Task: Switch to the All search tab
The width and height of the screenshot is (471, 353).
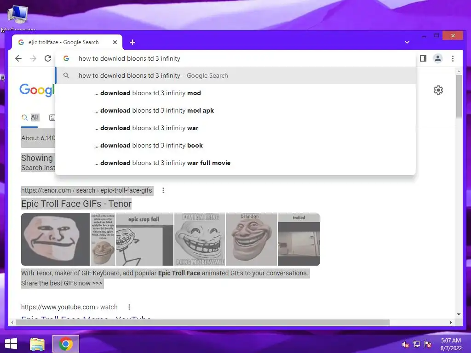Action: click(x=30, y=117)
